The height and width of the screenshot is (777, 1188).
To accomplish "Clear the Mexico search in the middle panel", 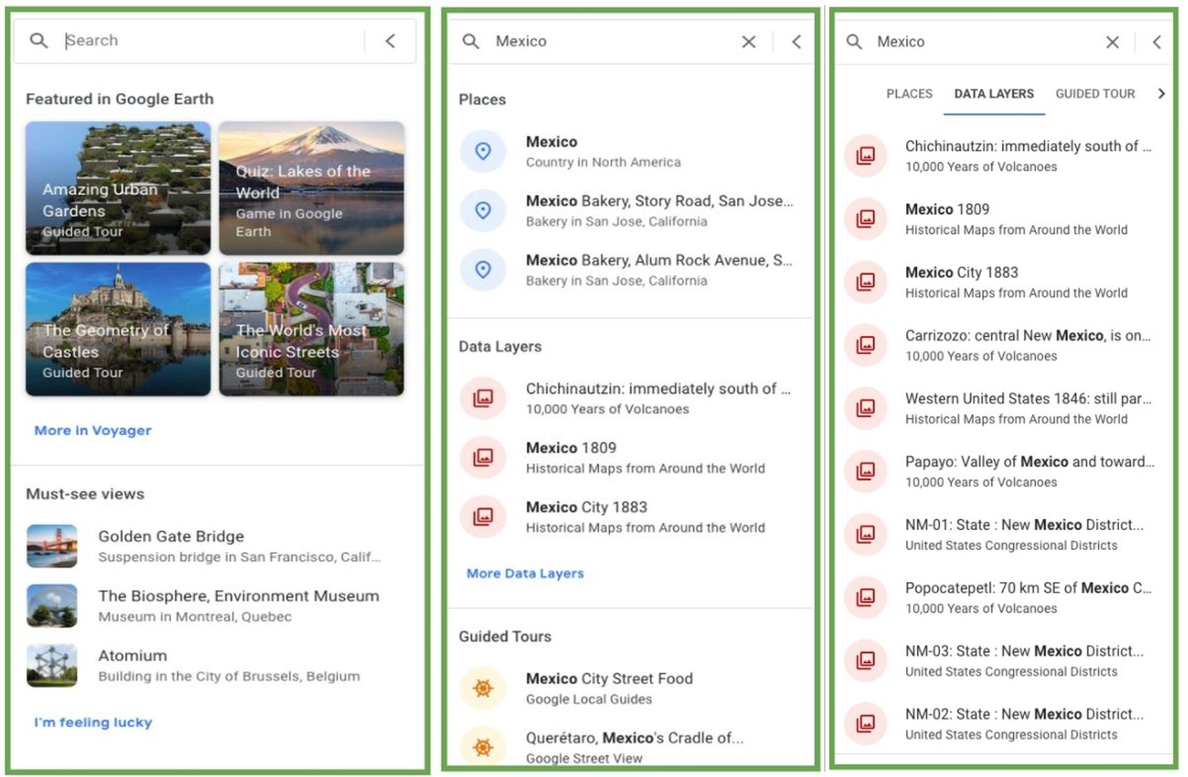I will (x=748, y=41).
